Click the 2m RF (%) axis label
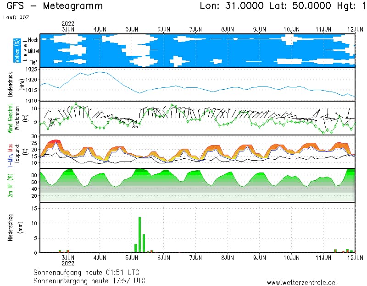Screen dimensions: 367x286 click(11, 185)
